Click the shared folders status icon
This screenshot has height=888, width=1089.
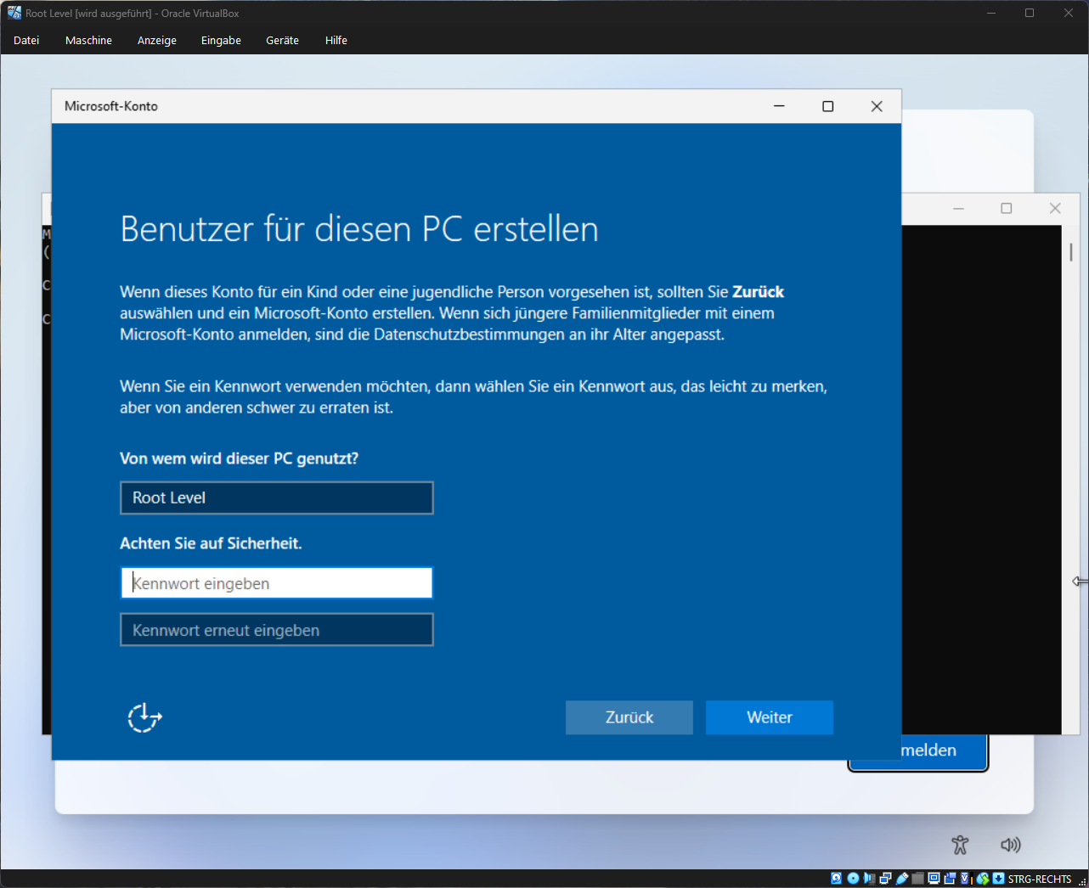917,879
